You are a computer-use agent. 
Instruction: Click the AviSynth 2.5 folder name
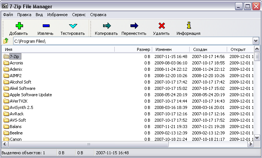pyautogui.click(x=21, y=107)
